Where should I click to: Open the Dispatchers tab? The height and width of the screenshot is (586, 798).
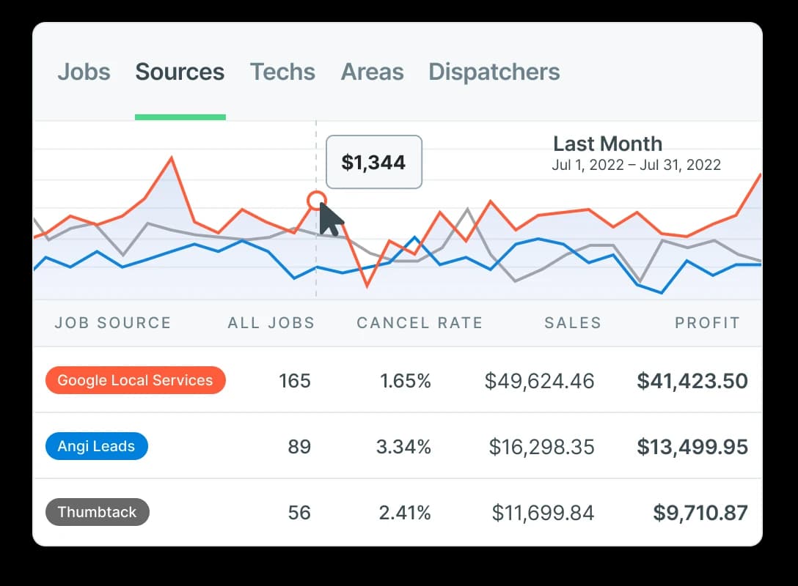point(494,72)
